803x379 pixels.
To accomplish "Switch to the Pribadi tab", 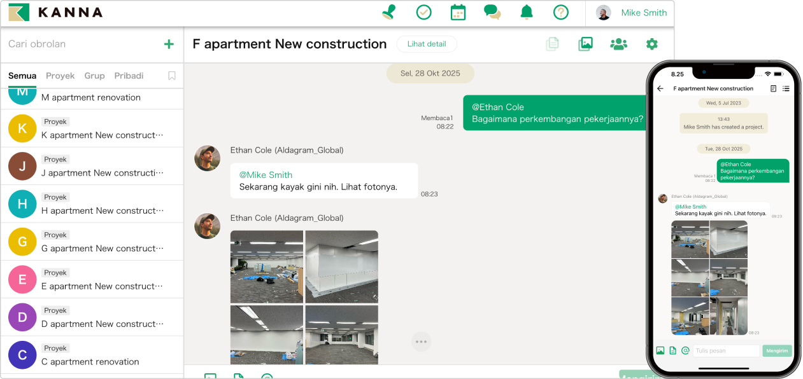I will pyautogui.click(x=129, y=76).
